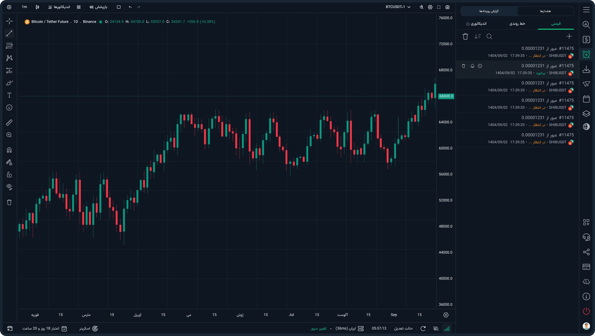Select the text annotation tool
Viewport: 595px width, 336px height.
point(9,95)
